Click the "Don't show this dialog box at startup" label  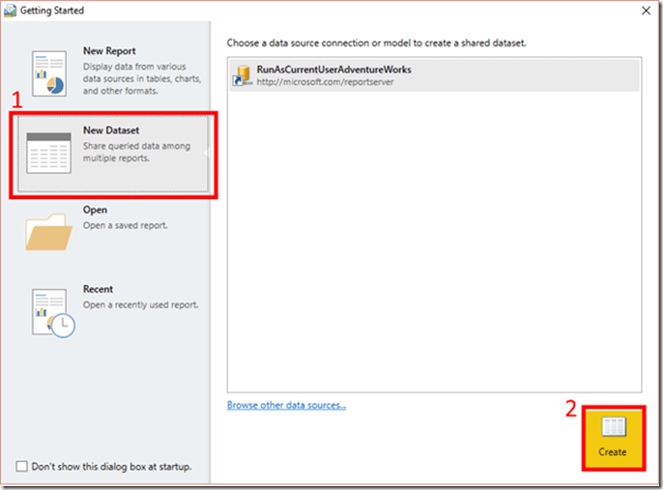tap(111, 467)
